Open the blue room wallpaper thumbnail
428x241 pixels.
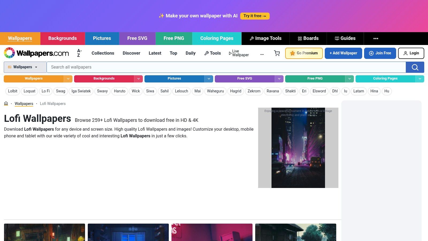point(128,232)
